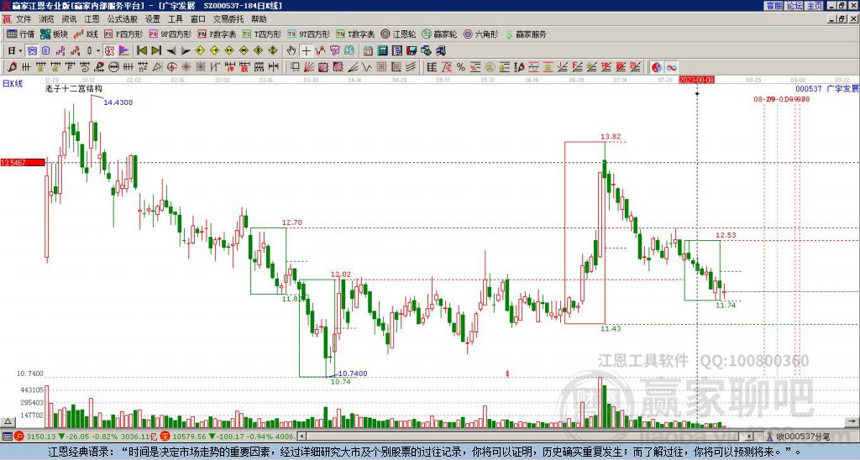Click the percent % tool icon
The height and width of the screenshot is (460, 860).
coord(461,67)
